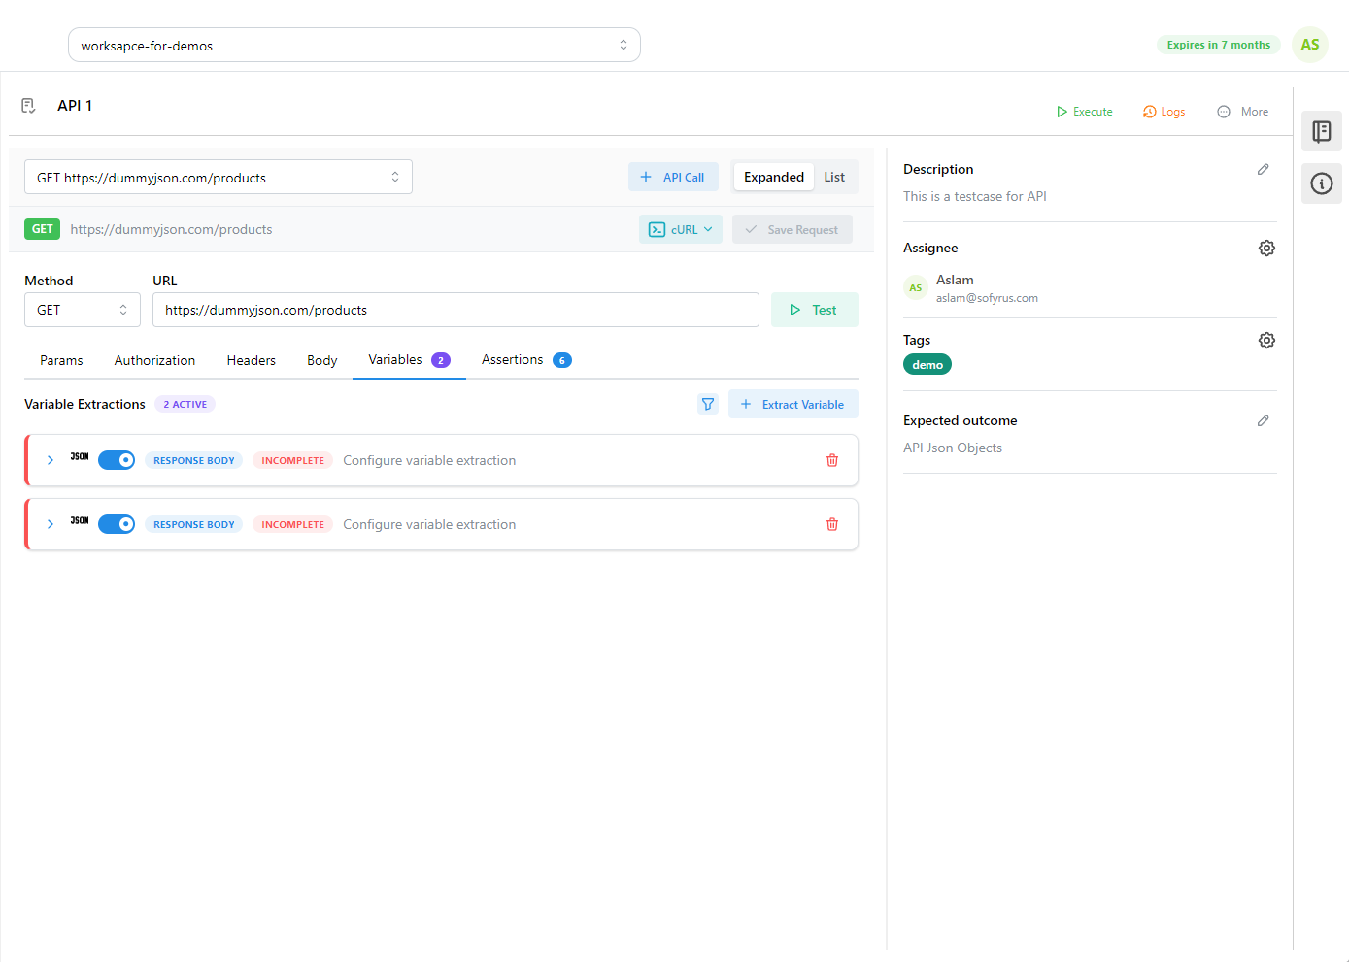
Task: Open the info panel icon on right edge
Action: click(1321, 183)
